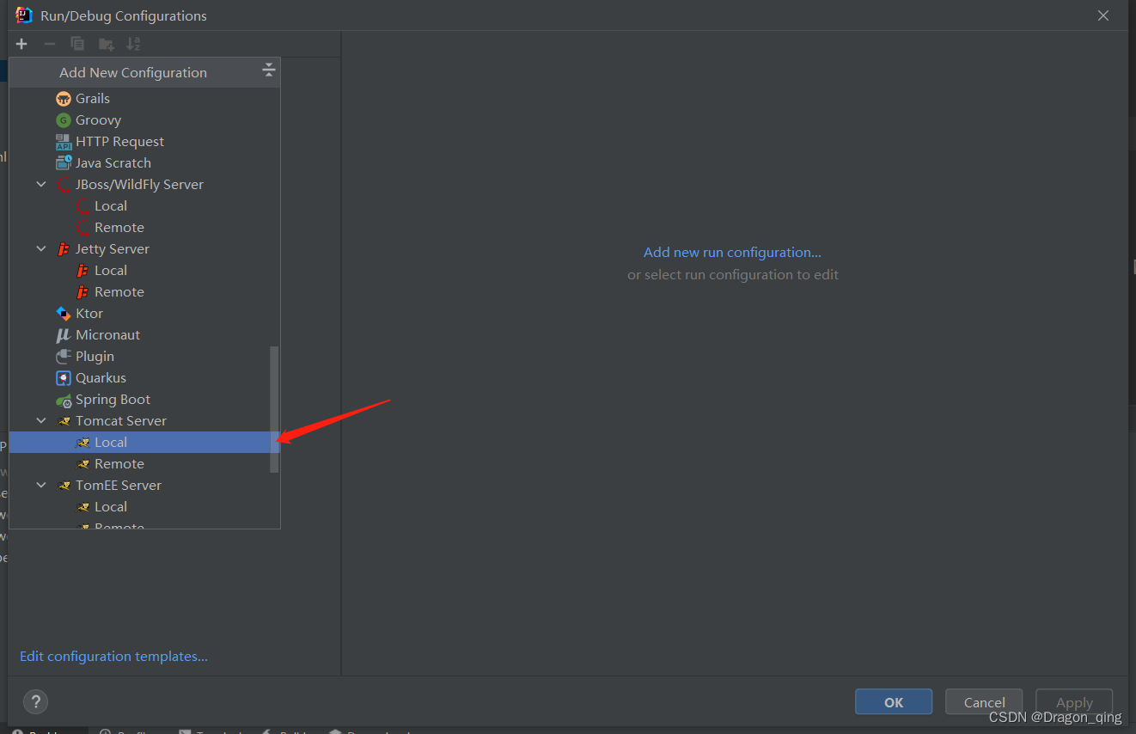
Task: Click the configuration list scrollbar
Action: tap(274, 408)
